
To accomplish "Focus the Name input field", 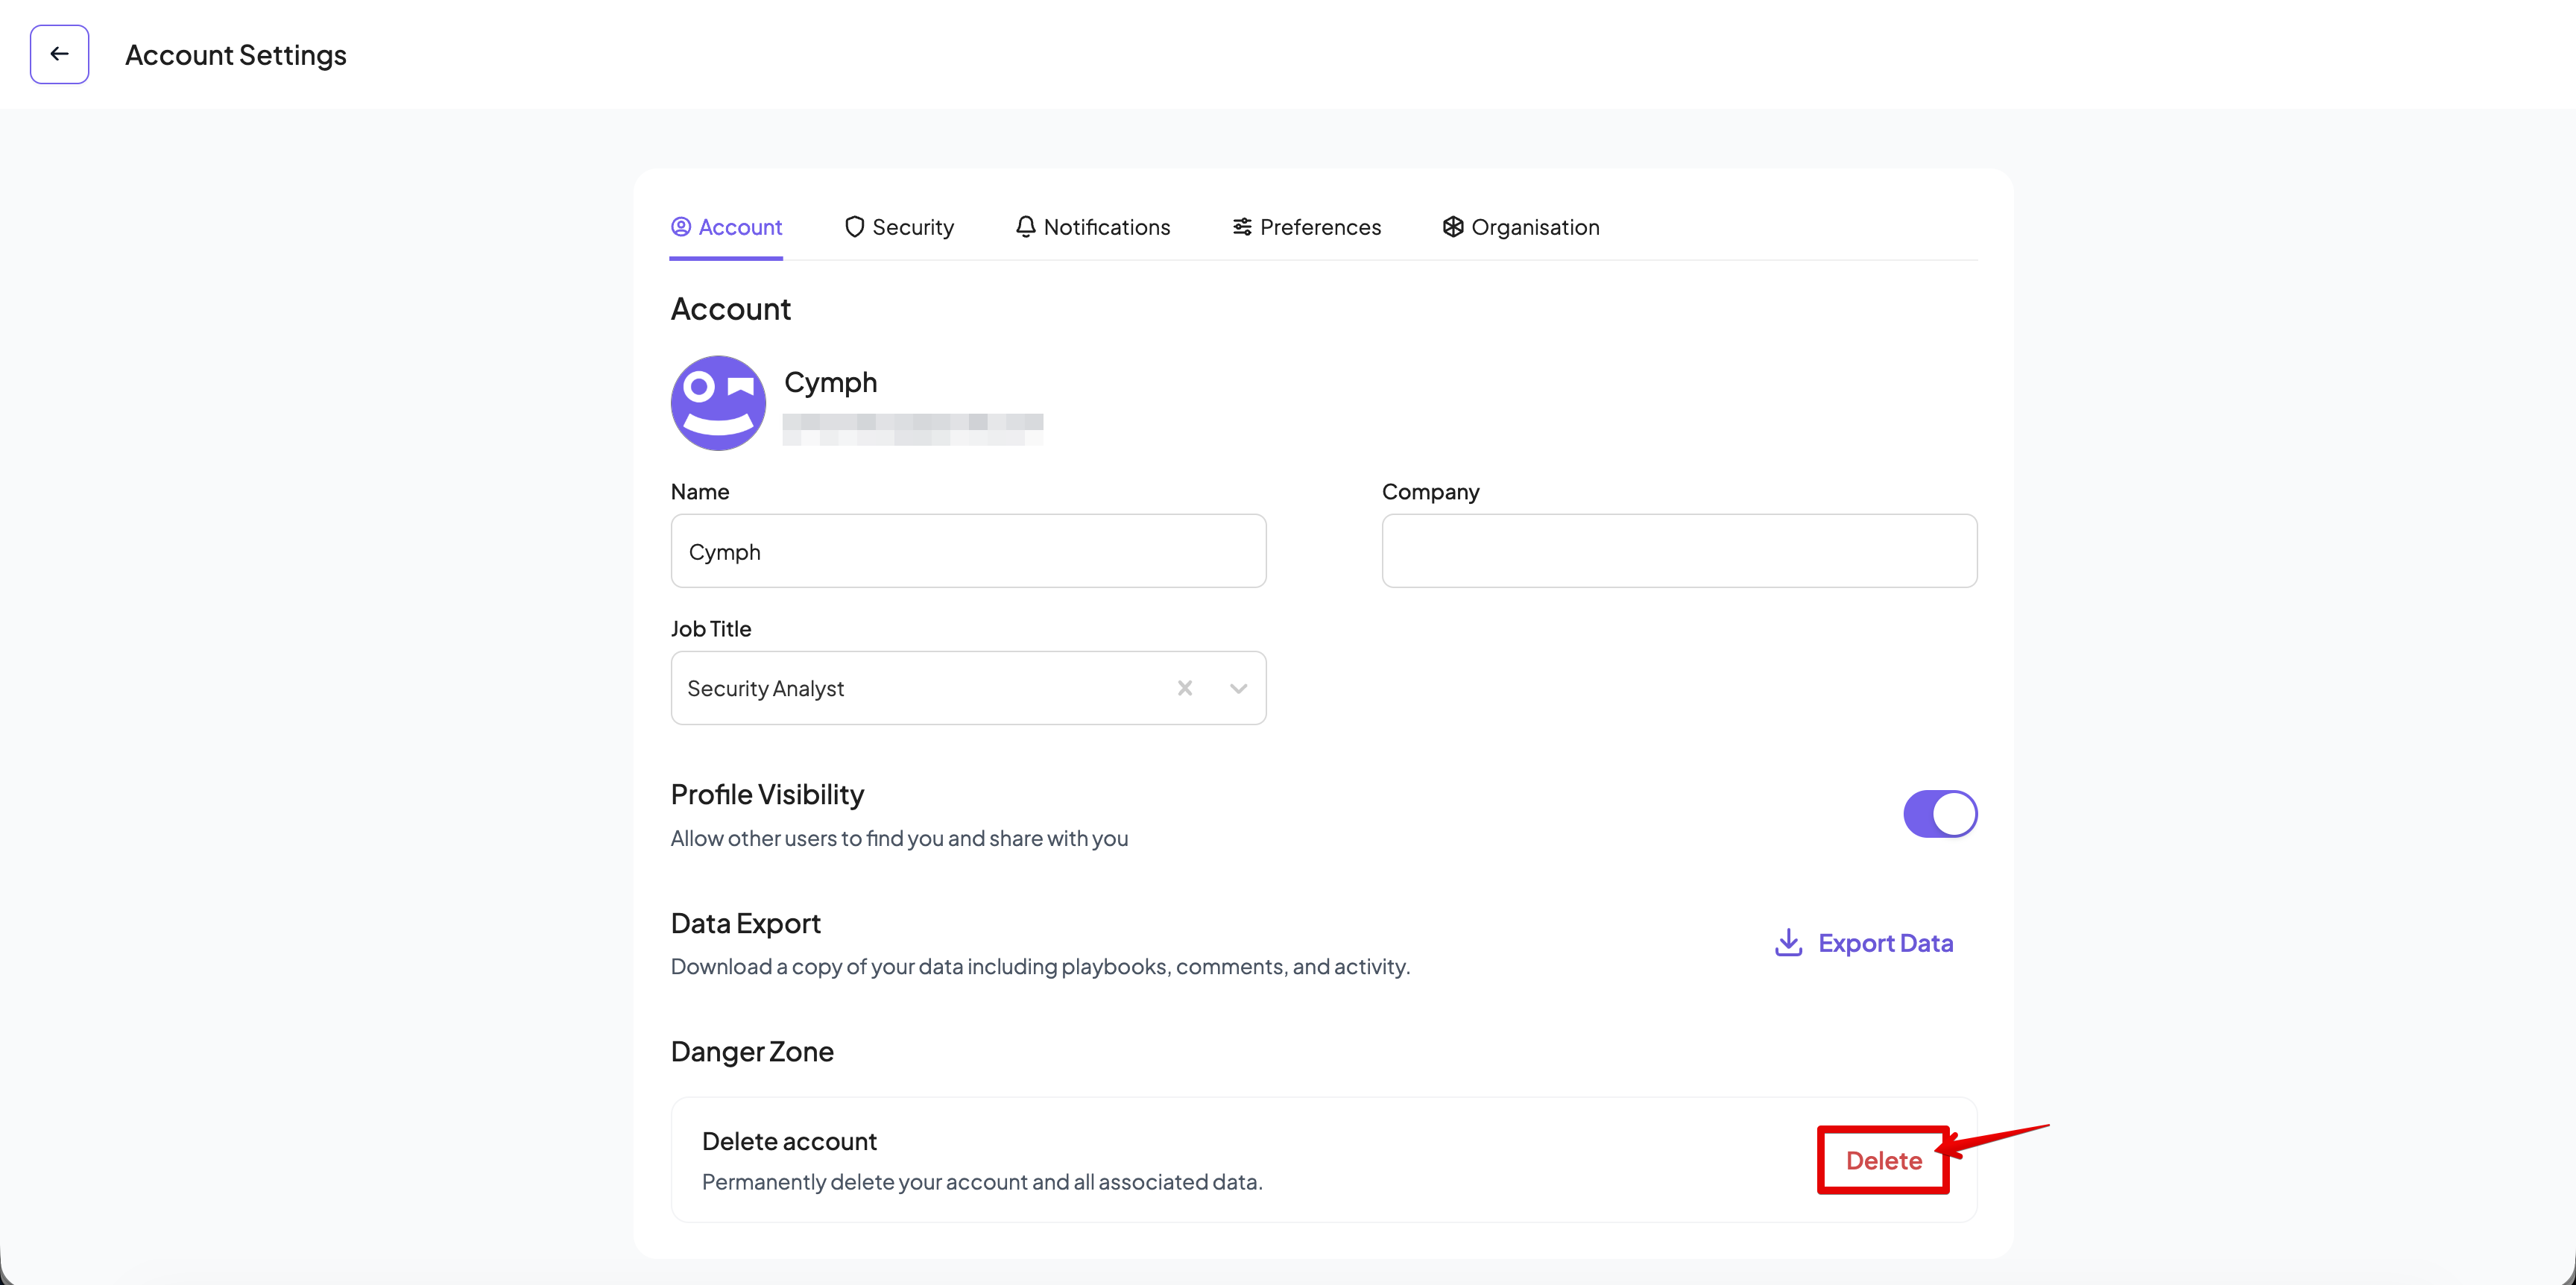I will [x=967, y=551].
